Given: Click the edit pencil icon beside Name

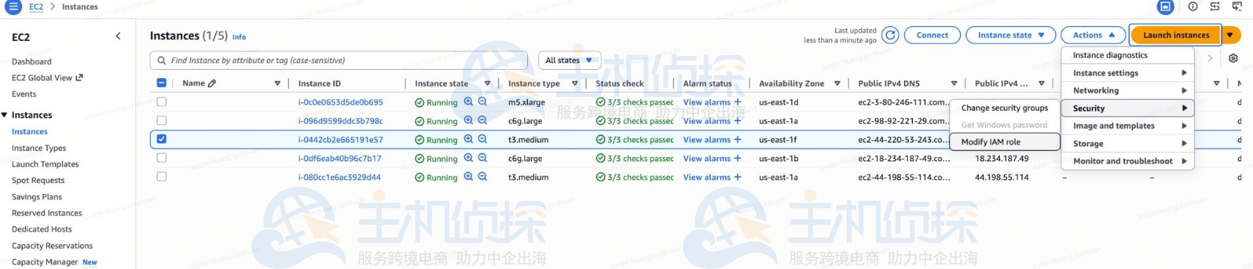Looking at the screenshot, I should coord(212,83).
